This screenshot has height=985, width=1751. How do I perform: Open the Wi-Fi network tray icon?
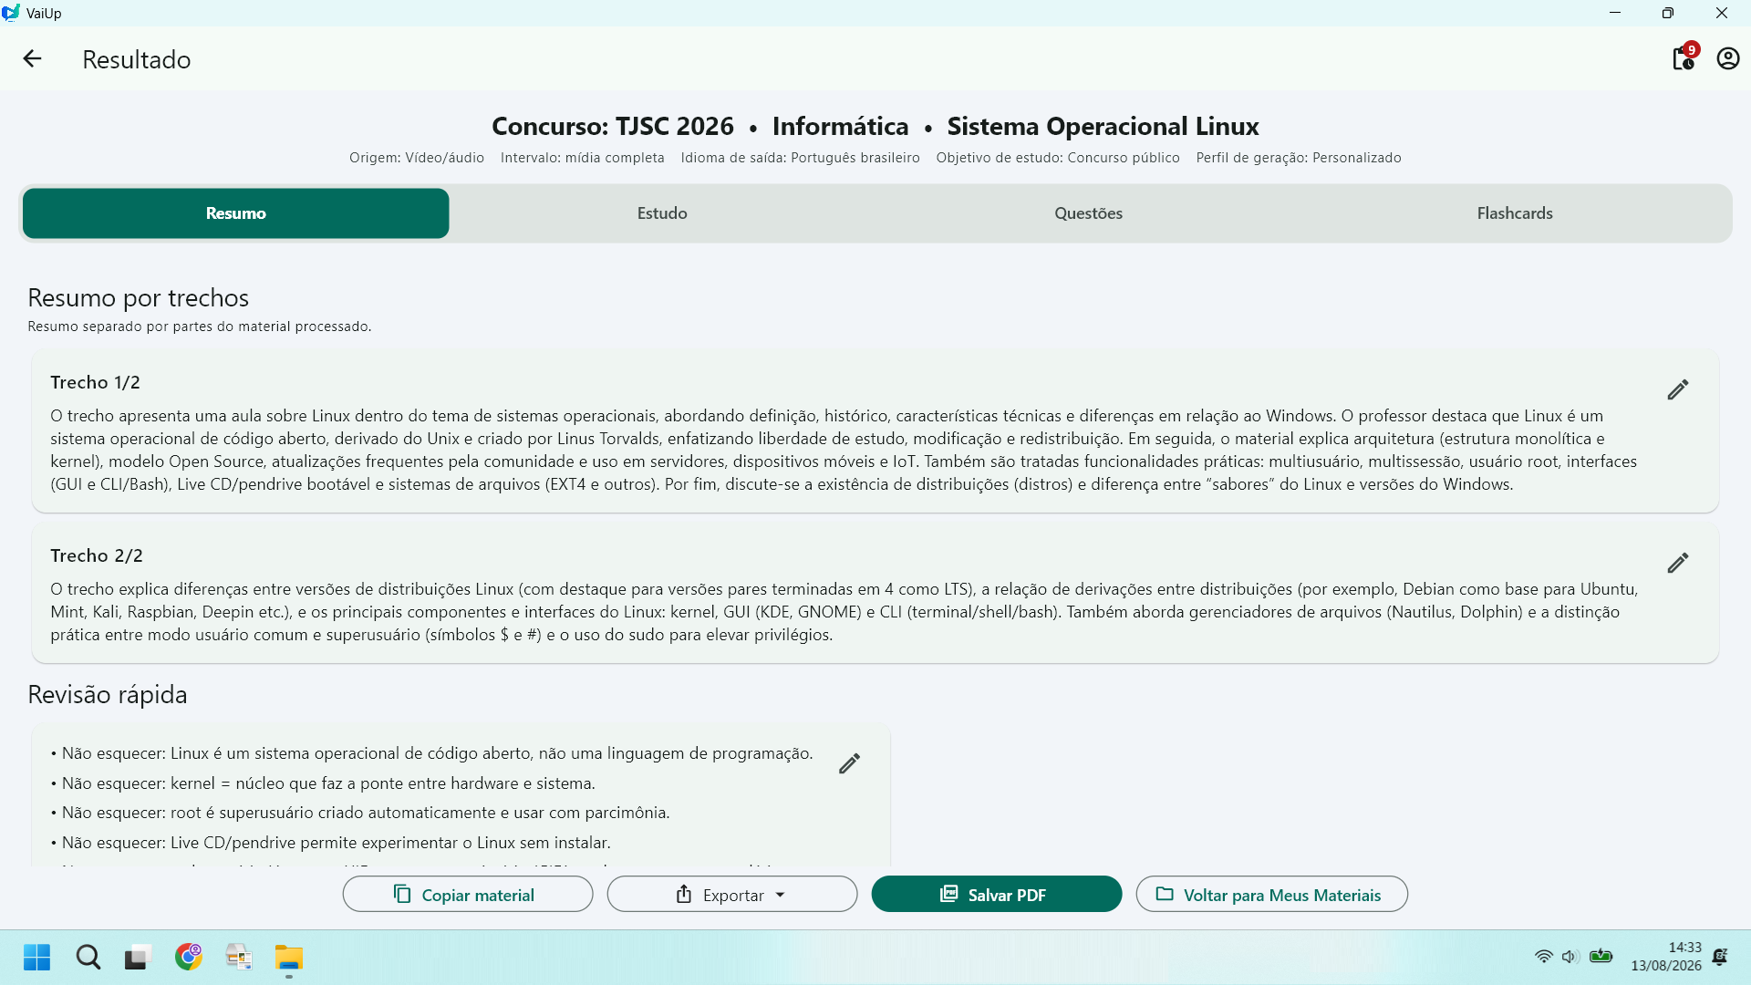(1543, 957)
